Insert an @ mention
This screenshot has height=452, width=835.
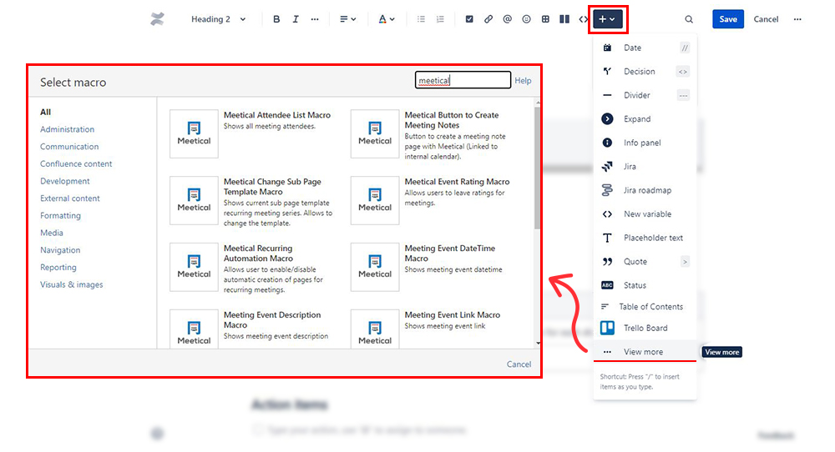508,19
